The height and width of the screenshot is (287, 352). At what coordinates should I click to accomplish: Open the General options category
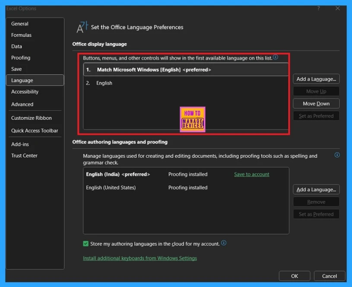20,24
